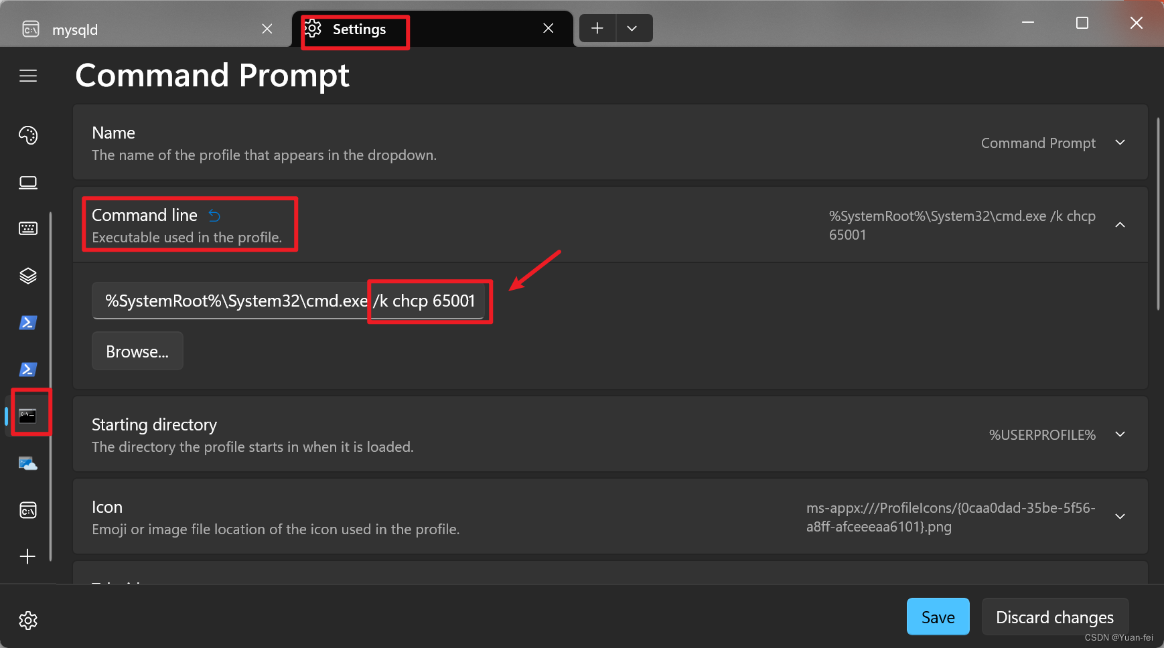Image resolution: width=1164 pixels, height=648 pixels.
Task: Expand the Name setting row
Action: tap(610, 143)
